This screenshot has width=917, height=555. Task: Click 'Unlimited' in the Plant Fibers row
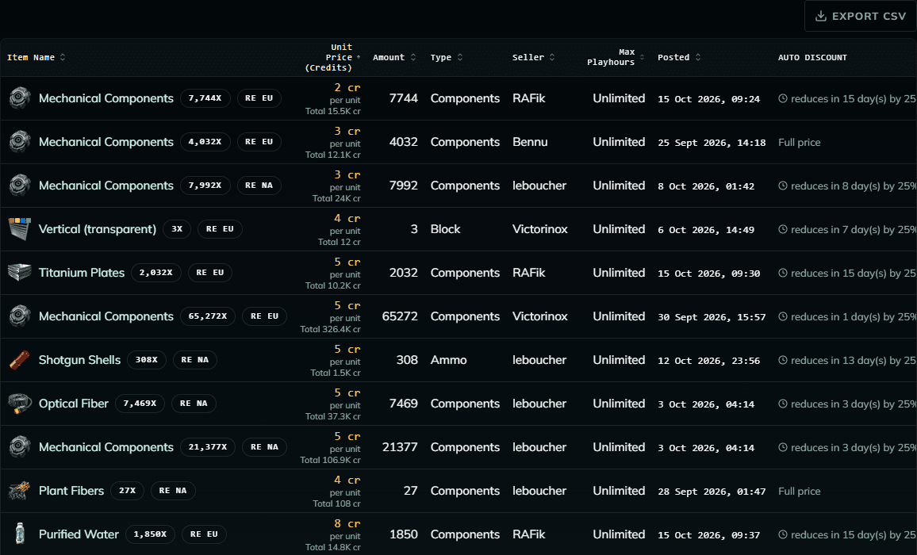619,491
